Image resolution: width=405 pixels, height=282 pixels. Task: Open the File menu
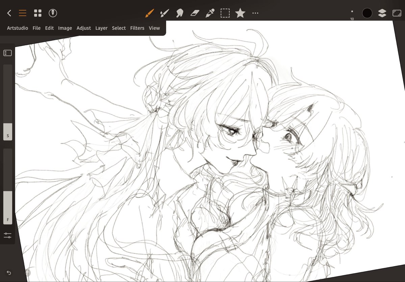(36, 28)
